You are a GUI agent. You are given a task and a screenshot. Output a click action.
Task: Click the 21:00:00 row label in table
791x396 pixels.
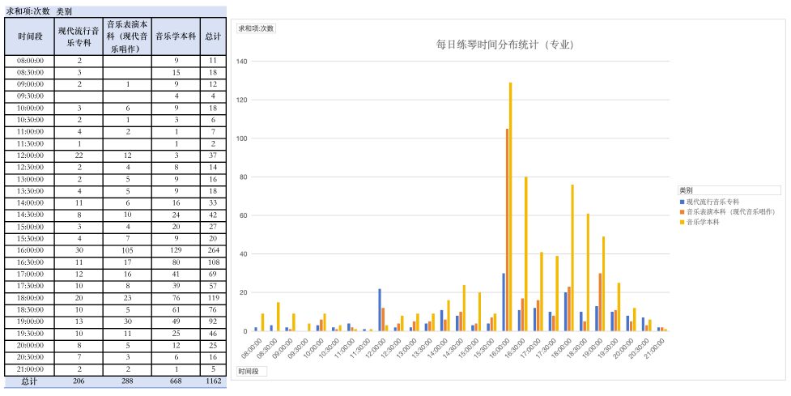(x=30, y=368)
